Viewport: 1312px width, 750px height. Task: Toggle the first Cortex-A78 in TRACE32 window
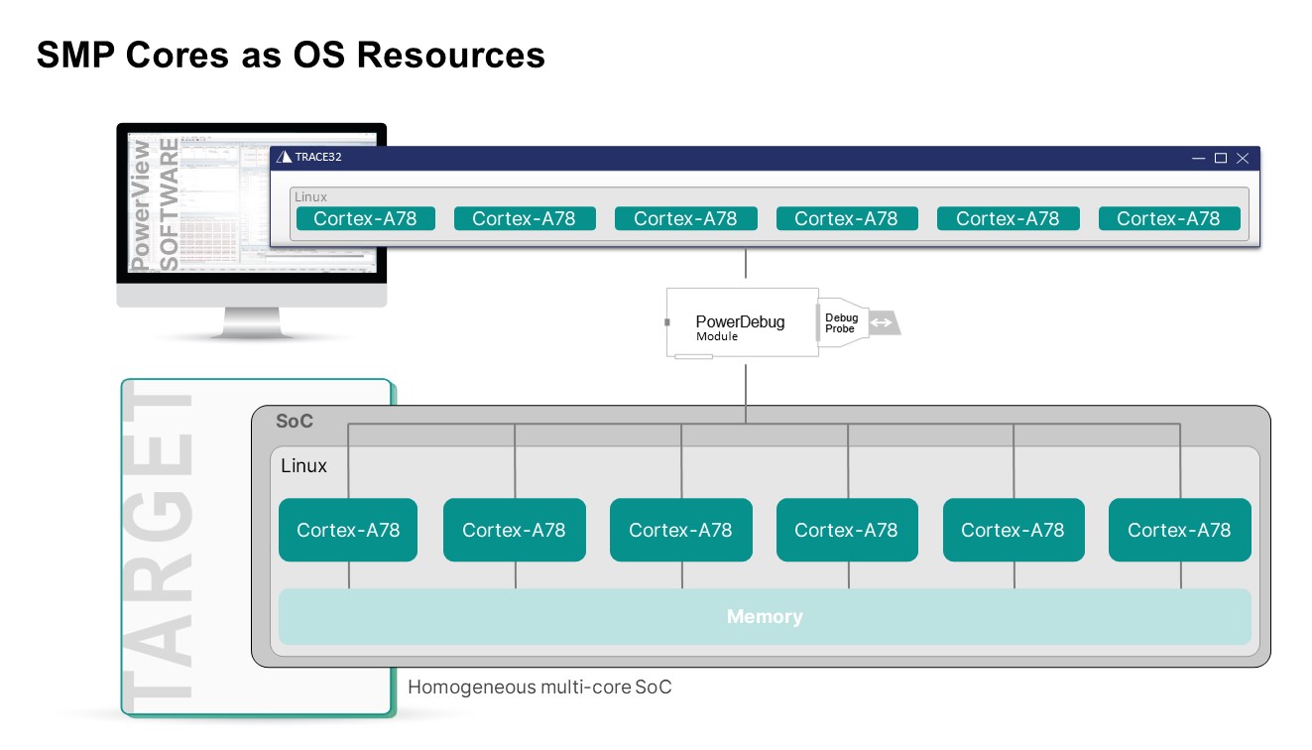[x=365, y=218]
